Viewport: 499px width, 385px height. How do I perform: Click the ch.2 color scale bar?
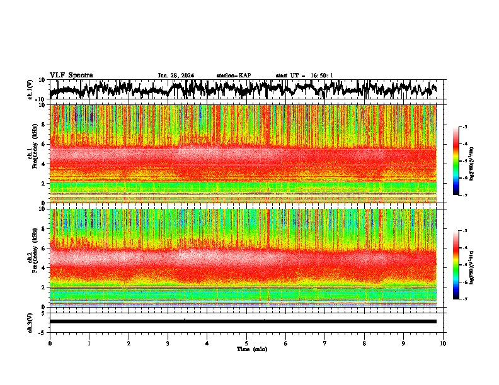click(456, 265)
